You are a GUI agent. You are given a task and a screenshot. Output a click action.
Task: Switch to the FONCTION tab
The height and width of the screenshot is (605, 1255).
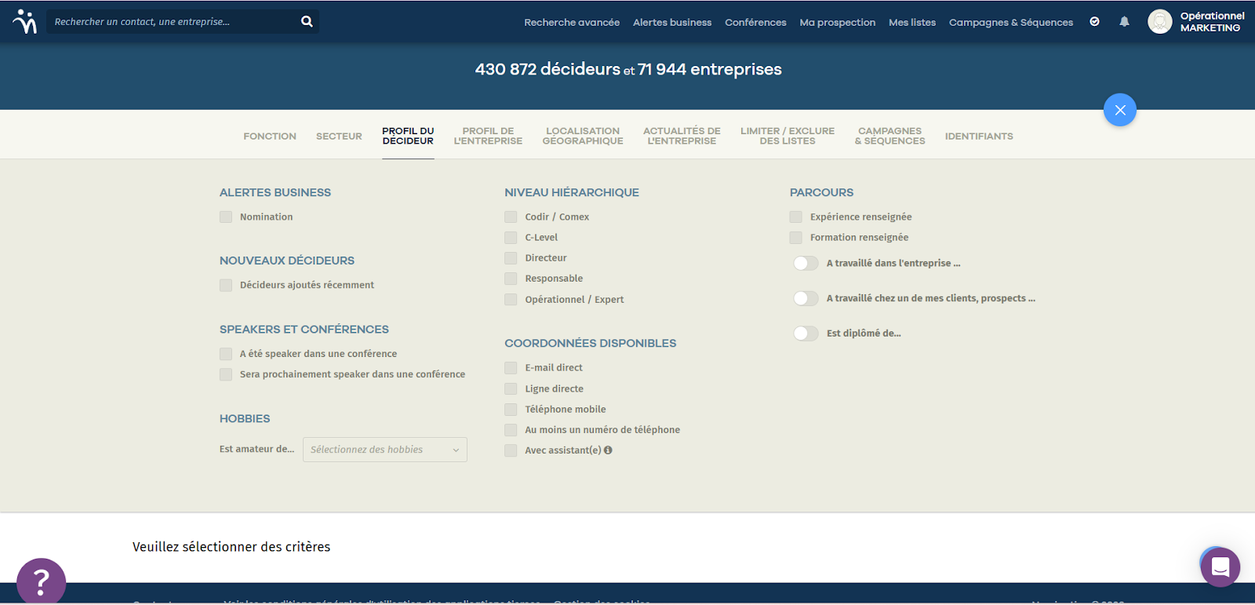click(270, 137)
